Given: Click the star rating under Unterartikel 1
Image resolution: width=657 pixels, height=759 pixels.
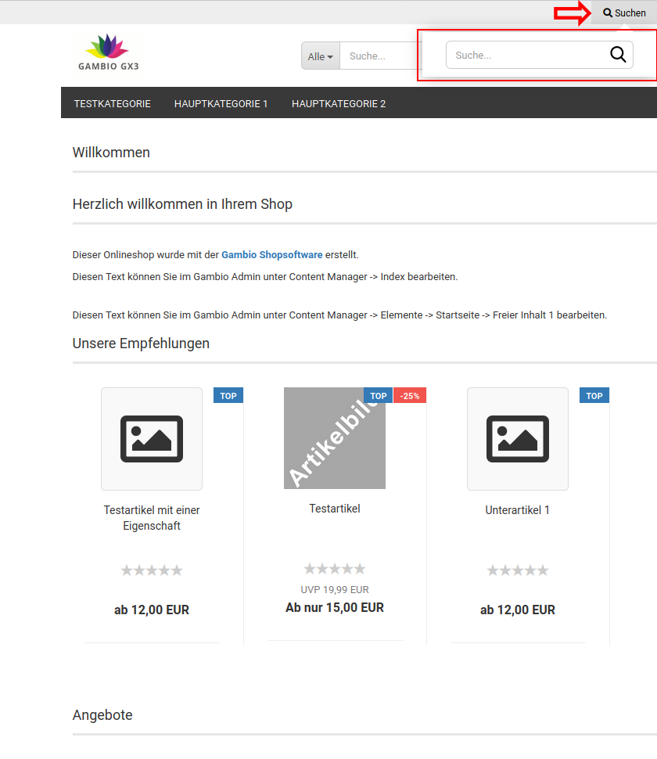Looking at the screenshot, I should 517,570.
